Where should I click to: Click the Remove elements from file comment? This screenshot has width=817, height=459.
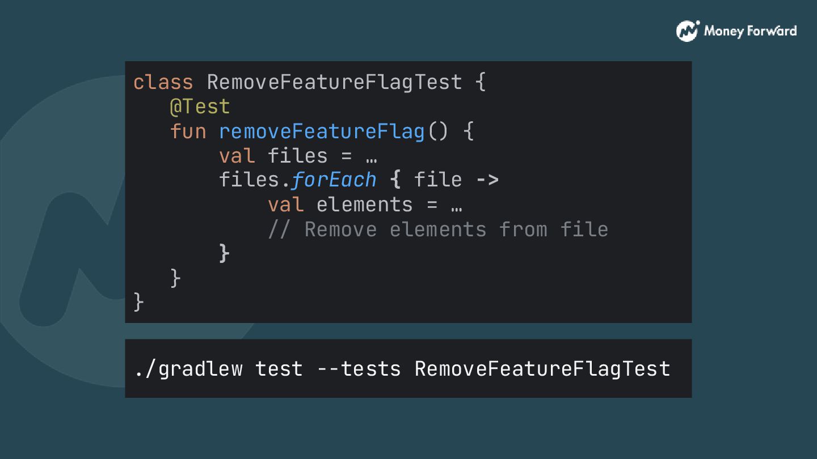coord(438,229)
